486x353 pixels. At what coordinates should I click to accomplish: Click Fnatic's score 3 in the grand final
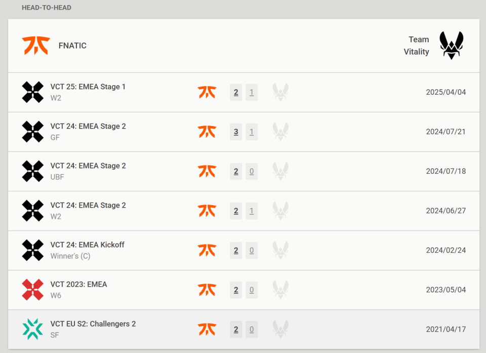pyautogui.click(x=236, y=132)
